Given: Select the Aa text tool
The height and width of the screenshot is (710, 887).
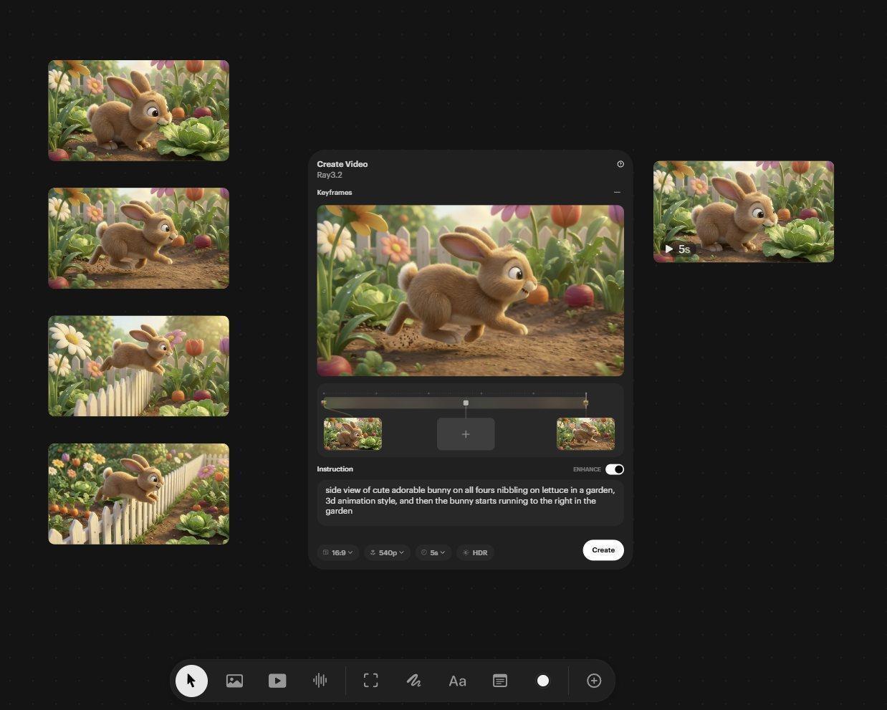Looking at the screenshot, I should coord(457,681).
